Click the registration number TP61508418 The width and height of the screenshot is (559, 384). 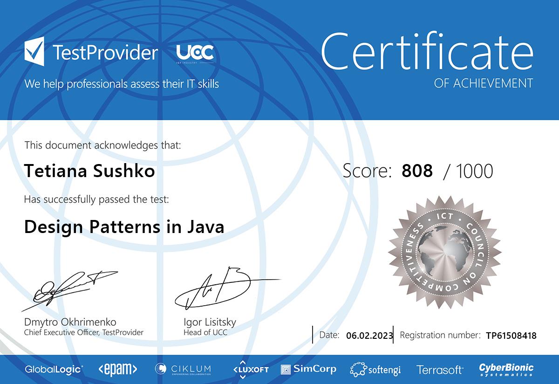pos(511,335)
